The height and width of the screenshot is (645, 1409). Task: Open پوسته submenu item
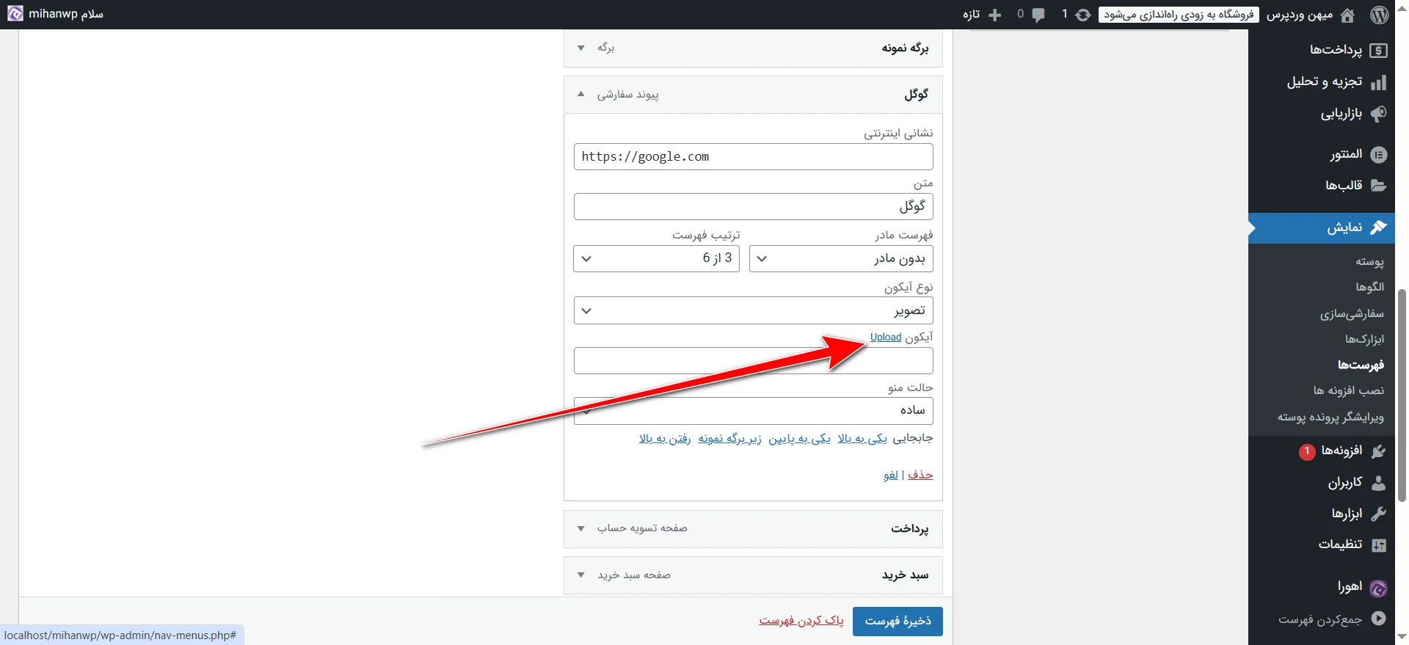[1369, 261]
